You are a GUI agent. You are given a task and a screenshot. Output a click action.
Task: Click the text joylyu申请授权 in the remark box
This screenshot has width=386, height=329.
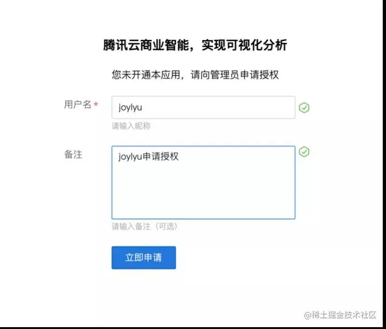click(148, 156)
